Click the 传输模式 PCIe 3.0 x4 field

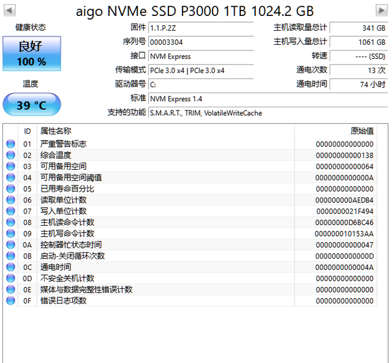click(200, 71)
